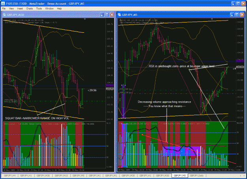Select the highlighted active GBPJPY,M5 tab
The height and width of the screenshot is (179, 247).
180,175
